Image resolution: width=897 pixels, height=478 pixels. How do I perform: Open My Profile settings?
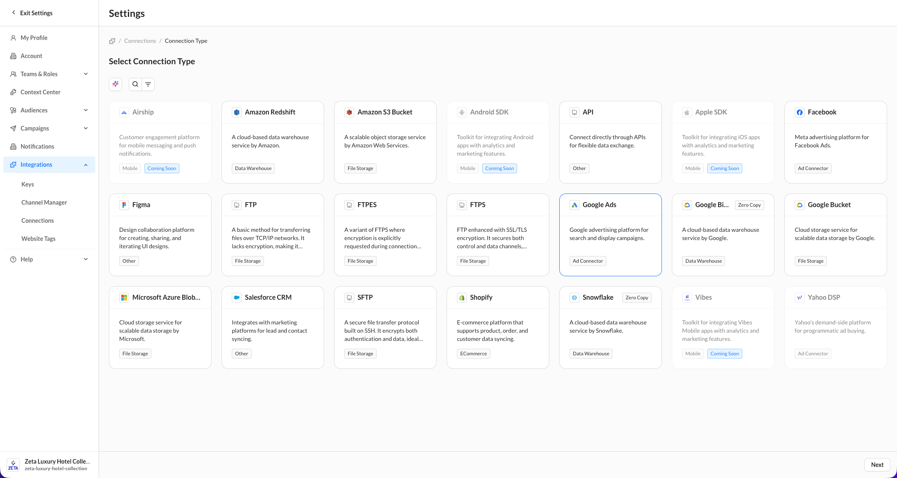pos(49,38)
